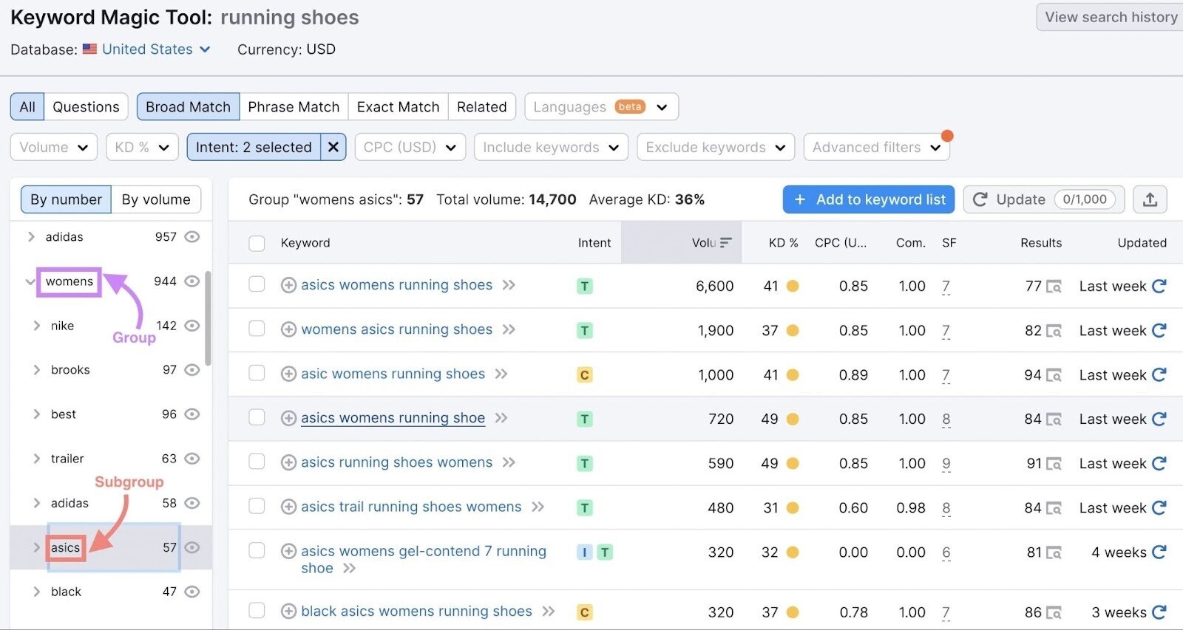Expand the nike subgroup chevron
The image size is (1183, 630).
(36, 326)
